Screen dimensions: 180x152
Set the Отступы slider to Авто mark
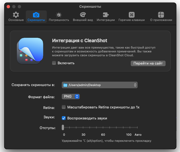pos(137,127)
